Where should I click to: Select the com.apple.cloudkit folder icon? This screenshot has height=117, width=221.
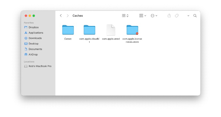(x=89, y=30)
